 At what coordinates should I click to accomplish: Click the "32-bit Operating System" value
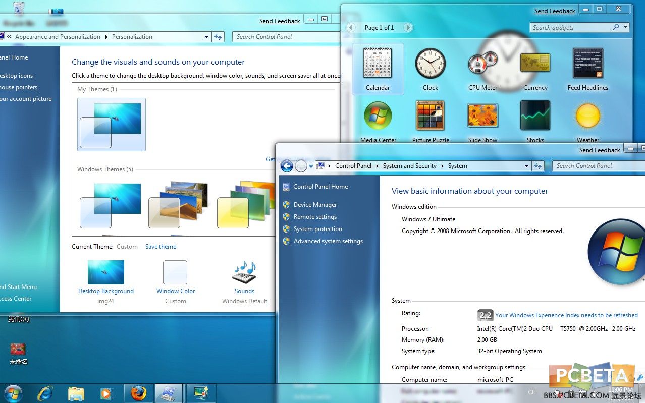510,351
